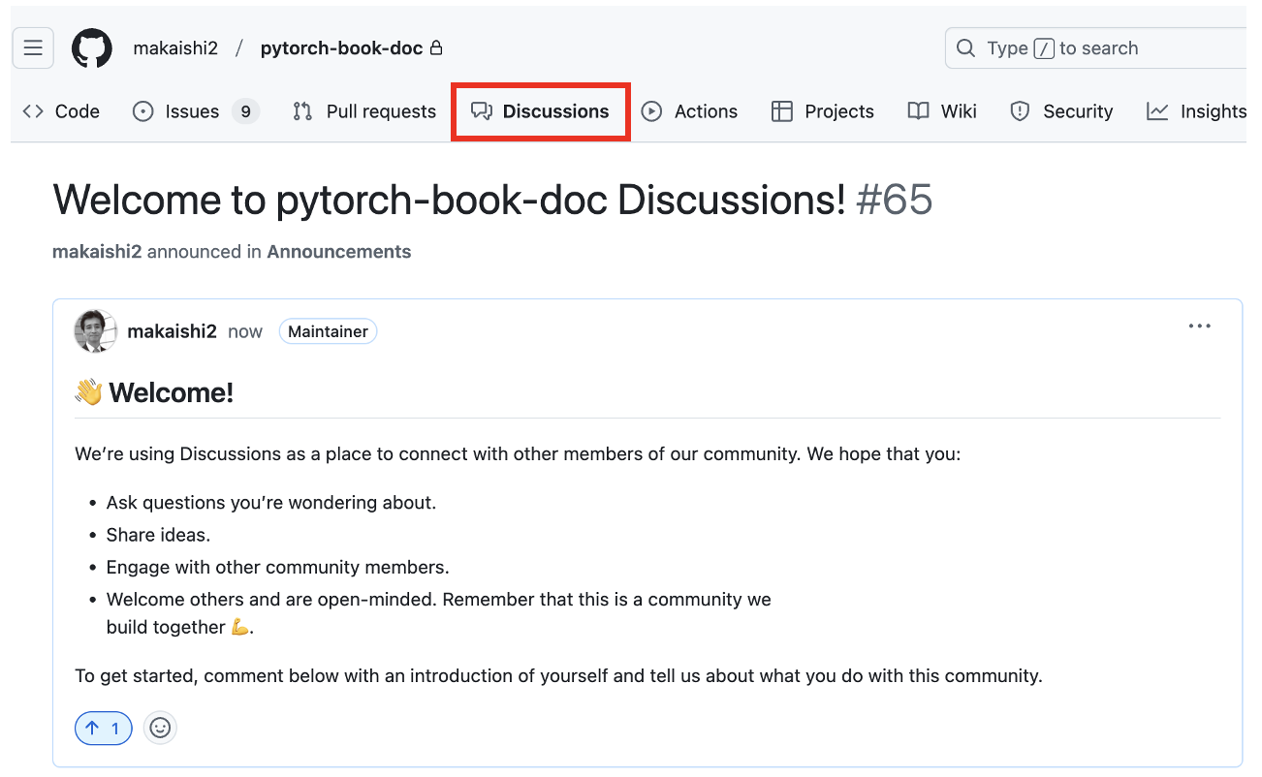Open the post's three-dot options menu
The image size is (1262, 777).
(x=1200, y=326)
